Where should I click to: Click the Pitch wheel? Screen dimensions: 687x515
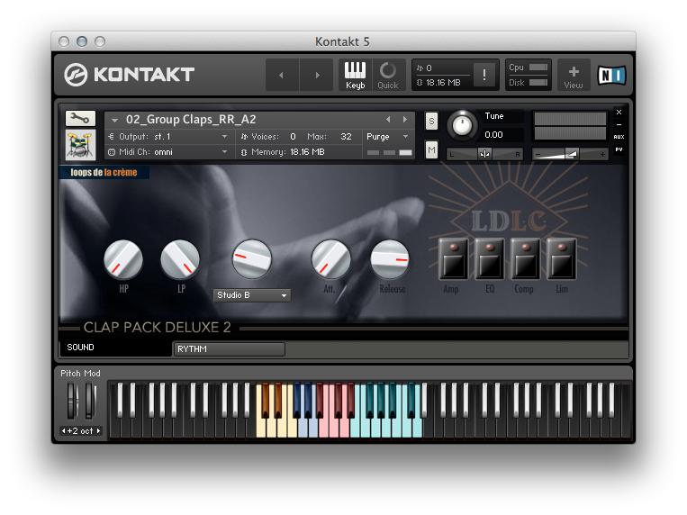pos(71,401)
